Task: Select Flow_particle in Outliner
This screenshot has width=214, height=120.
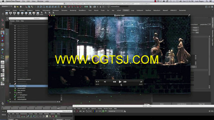Action: tap(21, 90)
